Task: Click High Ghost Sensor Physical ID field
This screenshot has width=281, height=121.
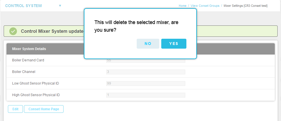Action: 145,95
